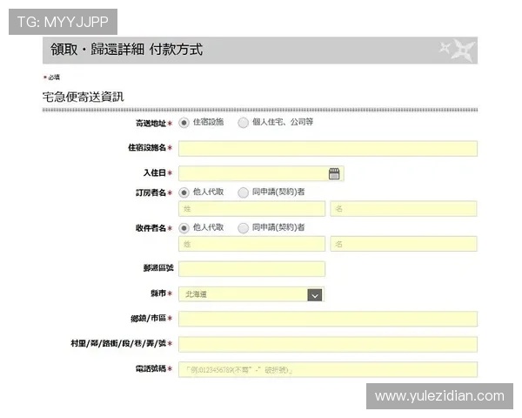Click the 入住日 date input field
This screenshot has width=522, height=418.
pyautogui.click(x=261, y=173)
